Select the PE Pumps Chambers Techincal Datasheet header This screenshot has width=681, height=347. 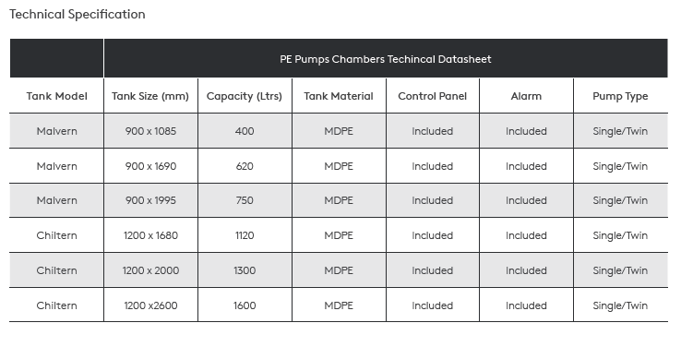[x=386, y=59]
